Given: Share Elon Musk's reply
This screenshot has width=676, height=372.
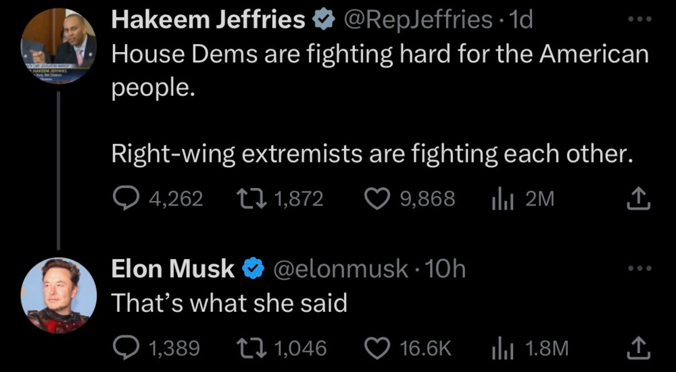Looking at the screenshot, I should point(638,348).
